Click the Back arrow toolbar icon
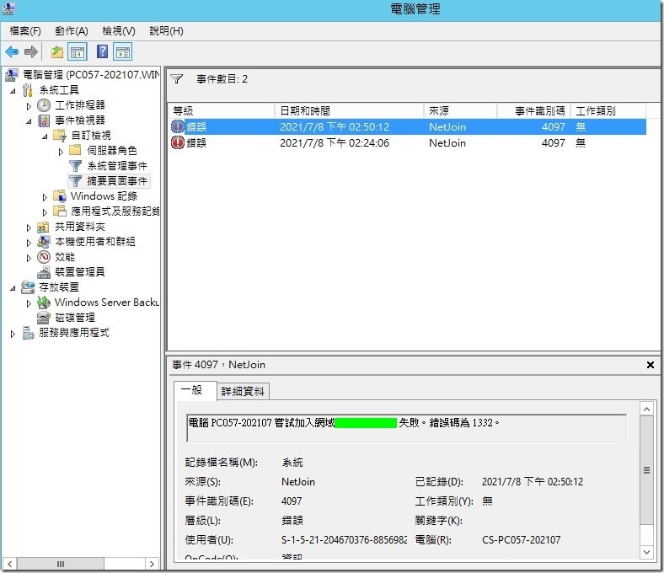 [x=12, y=52]
